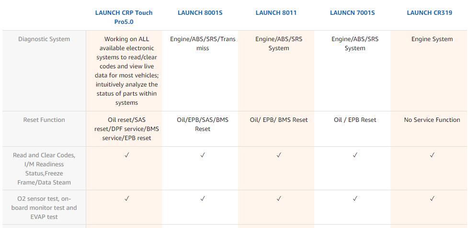The image size is (469, 228).
Task: Click O2 sensor checkmark under LAUNCH CR319
Action: coord(432,198)
